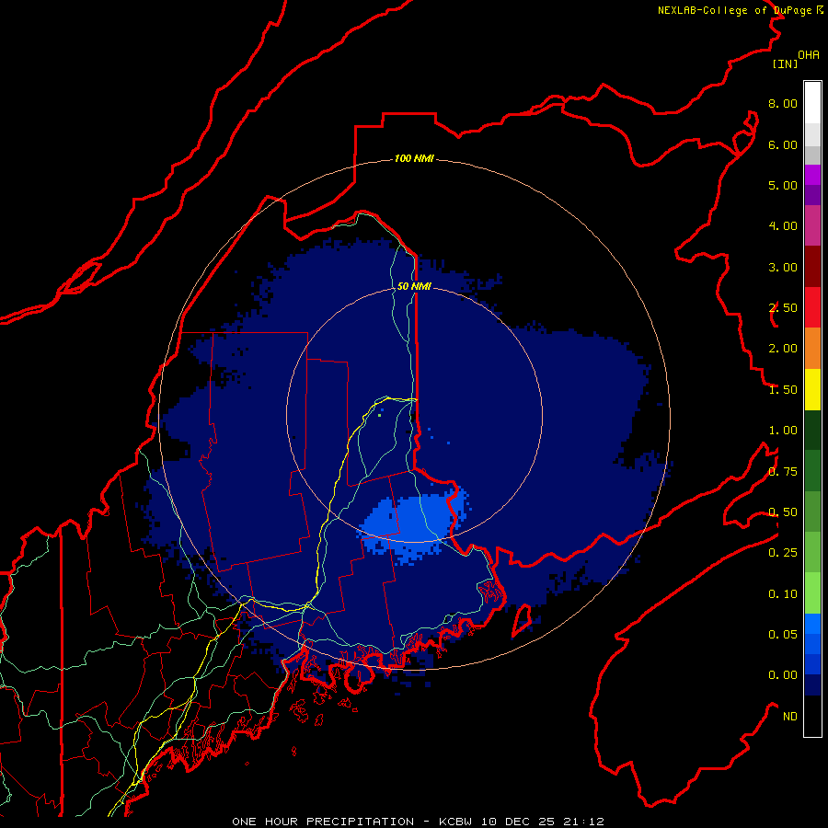Screen dimensions: 828x828
Task: Click the NEXLAB-College of DuPage credit text
Action: tap(740, 10)
